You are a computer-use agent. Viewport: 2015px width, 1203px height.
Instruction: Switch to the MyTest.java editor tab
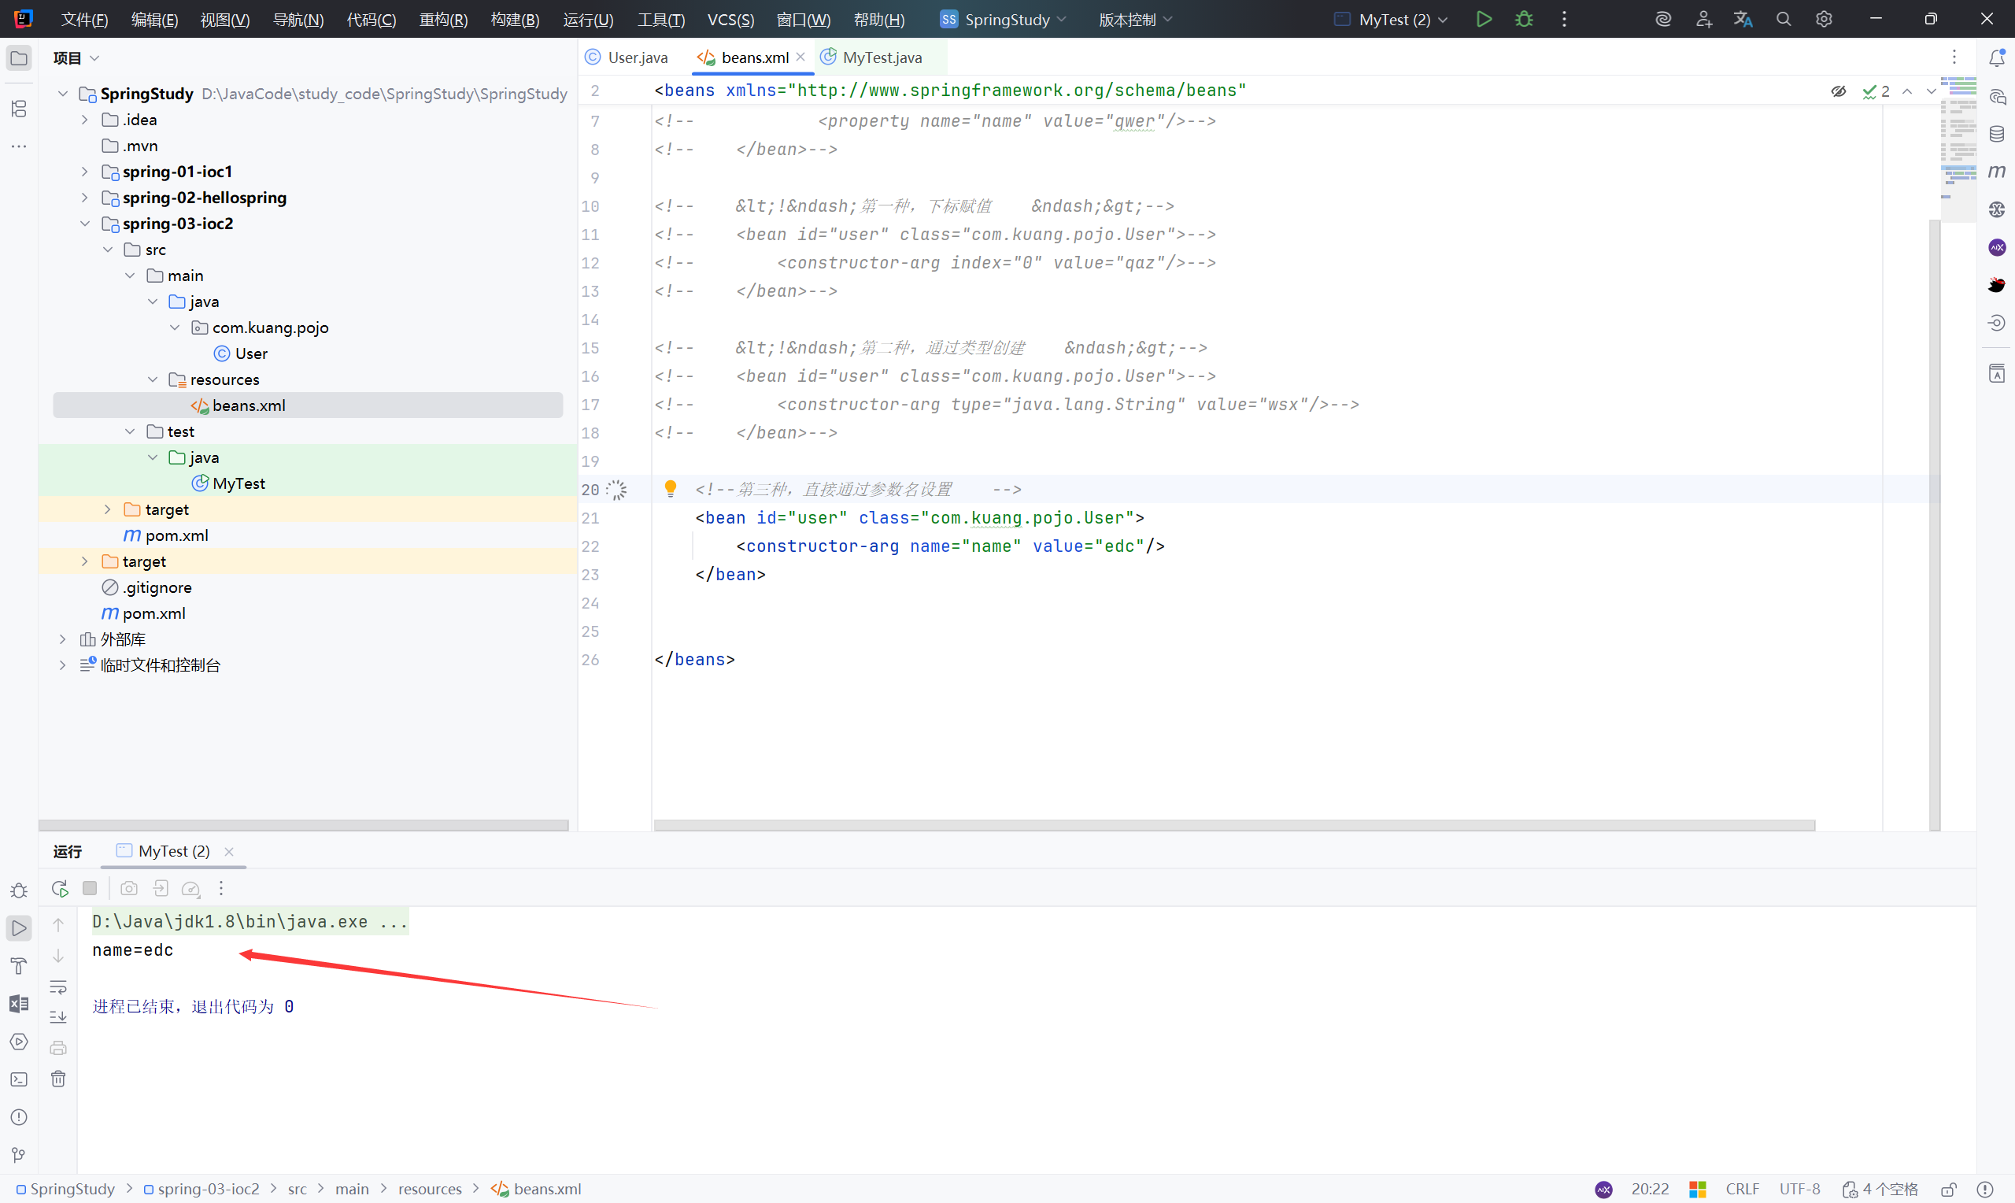881,57
